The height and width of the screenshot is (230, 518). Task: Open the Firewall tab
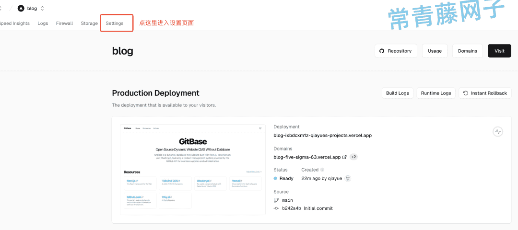(64, 23)
